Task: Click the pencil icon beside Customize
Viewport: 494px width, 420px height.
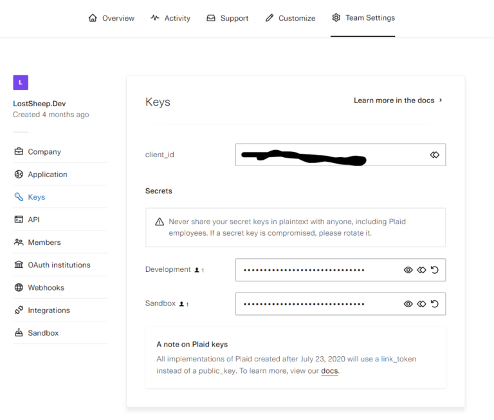Action: (x=270, y=17)
